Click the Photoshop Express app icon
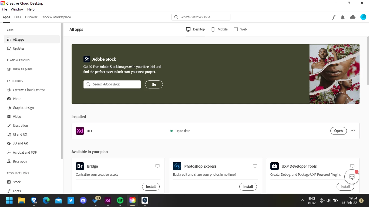Viewport: 369px width, 207px height. [177, 166]
